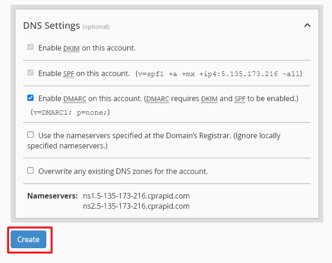Toggle the Enable DKIM checkbox
The image size is (332, 263).
coord(31,47)
